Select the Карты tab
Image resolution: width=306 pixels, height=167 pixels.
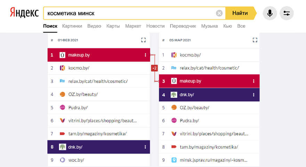[113, 26]
